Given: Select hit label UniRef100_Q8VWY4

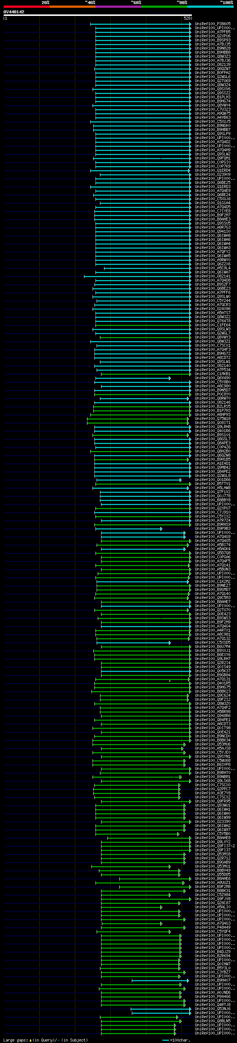Looking at the screenshot, I should (x=213, y=105).
